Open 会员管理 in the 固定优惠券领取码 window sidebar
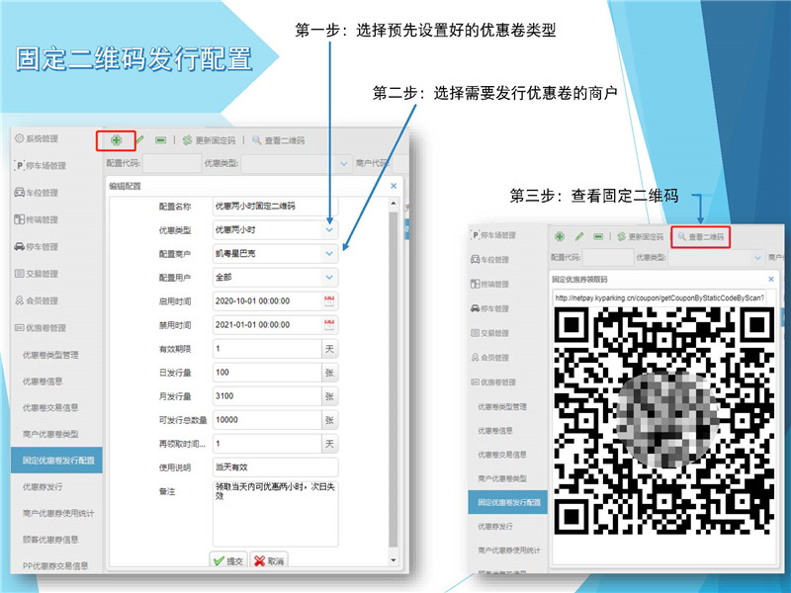Viewport: 791px width, 593px height. 489,358
